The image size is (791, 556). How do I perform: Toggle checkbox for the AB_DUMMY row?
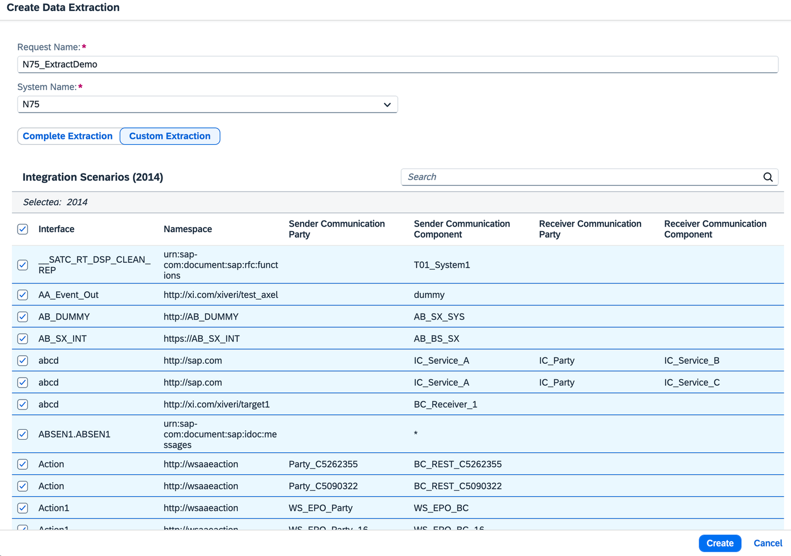(23, 317)
